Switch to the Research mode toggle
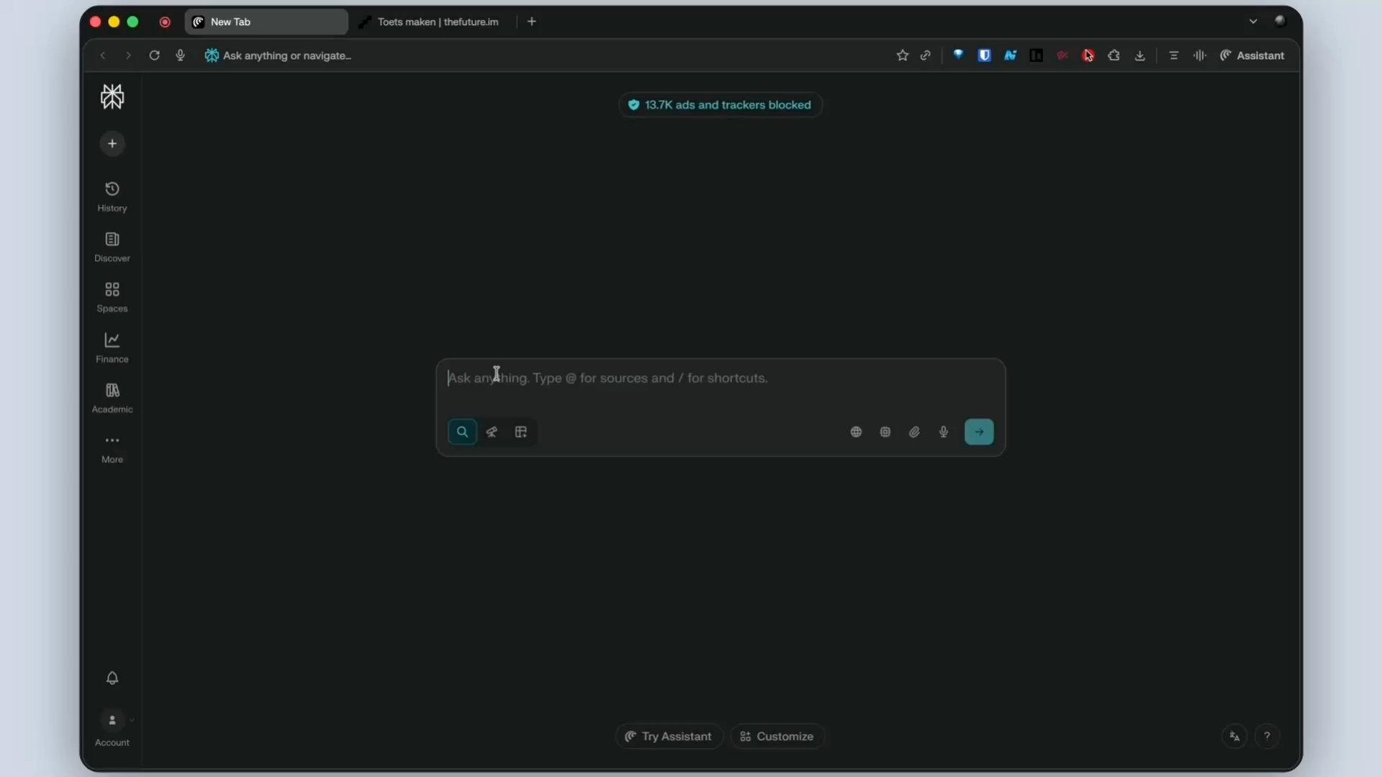1382x777 pixels. coord(492,432)
